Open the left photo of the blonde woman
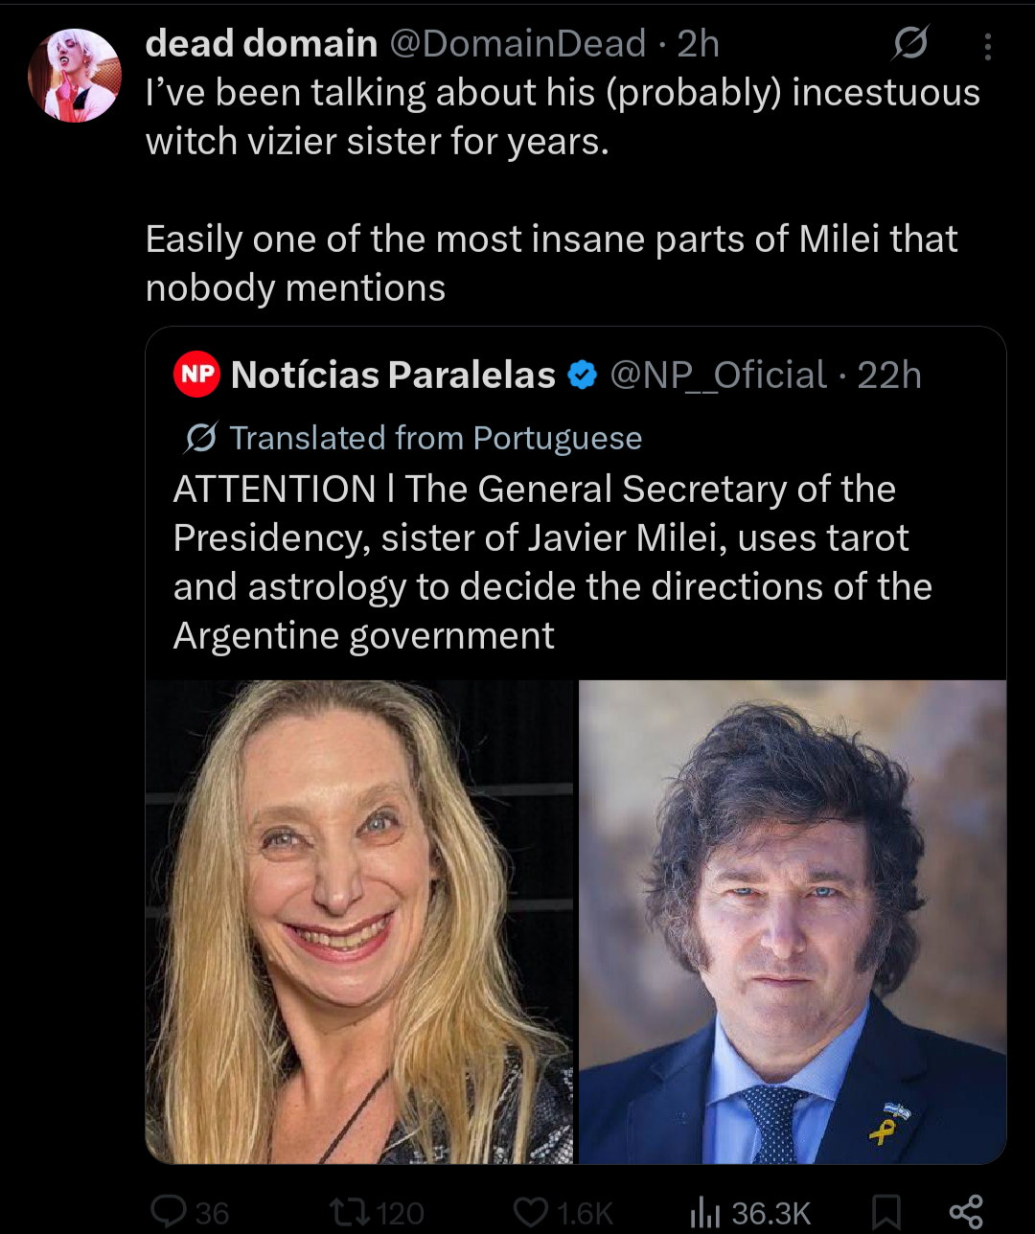Image resolution: width=1035 pixels, height=1234 pixels. coord(359,922)
